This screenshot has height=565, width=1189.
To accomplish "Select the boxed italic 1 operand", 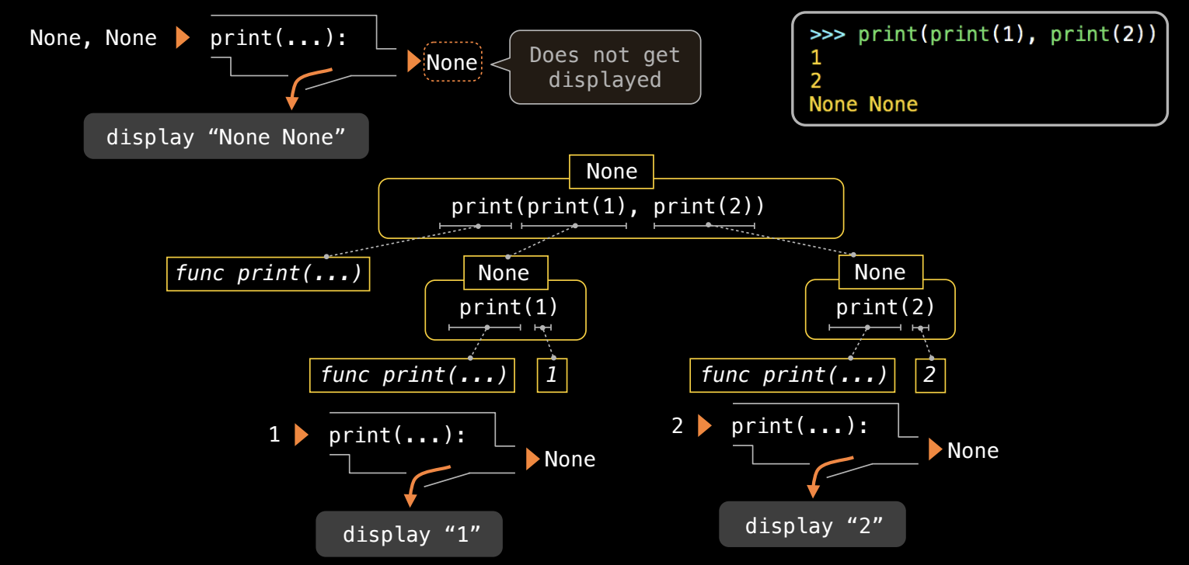I will 552,376.
